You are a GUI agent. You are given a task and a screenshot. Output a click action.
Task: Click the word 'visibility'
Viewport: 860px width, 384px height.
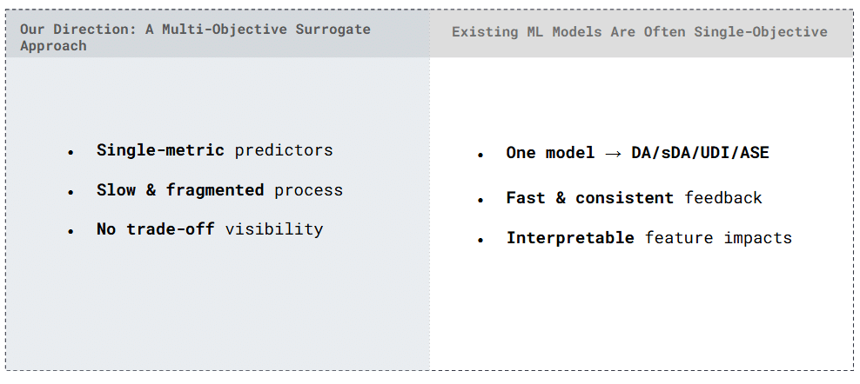[274, 229]
